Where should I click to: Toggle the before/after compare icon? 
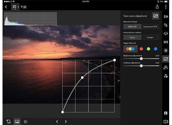[166, 122]
